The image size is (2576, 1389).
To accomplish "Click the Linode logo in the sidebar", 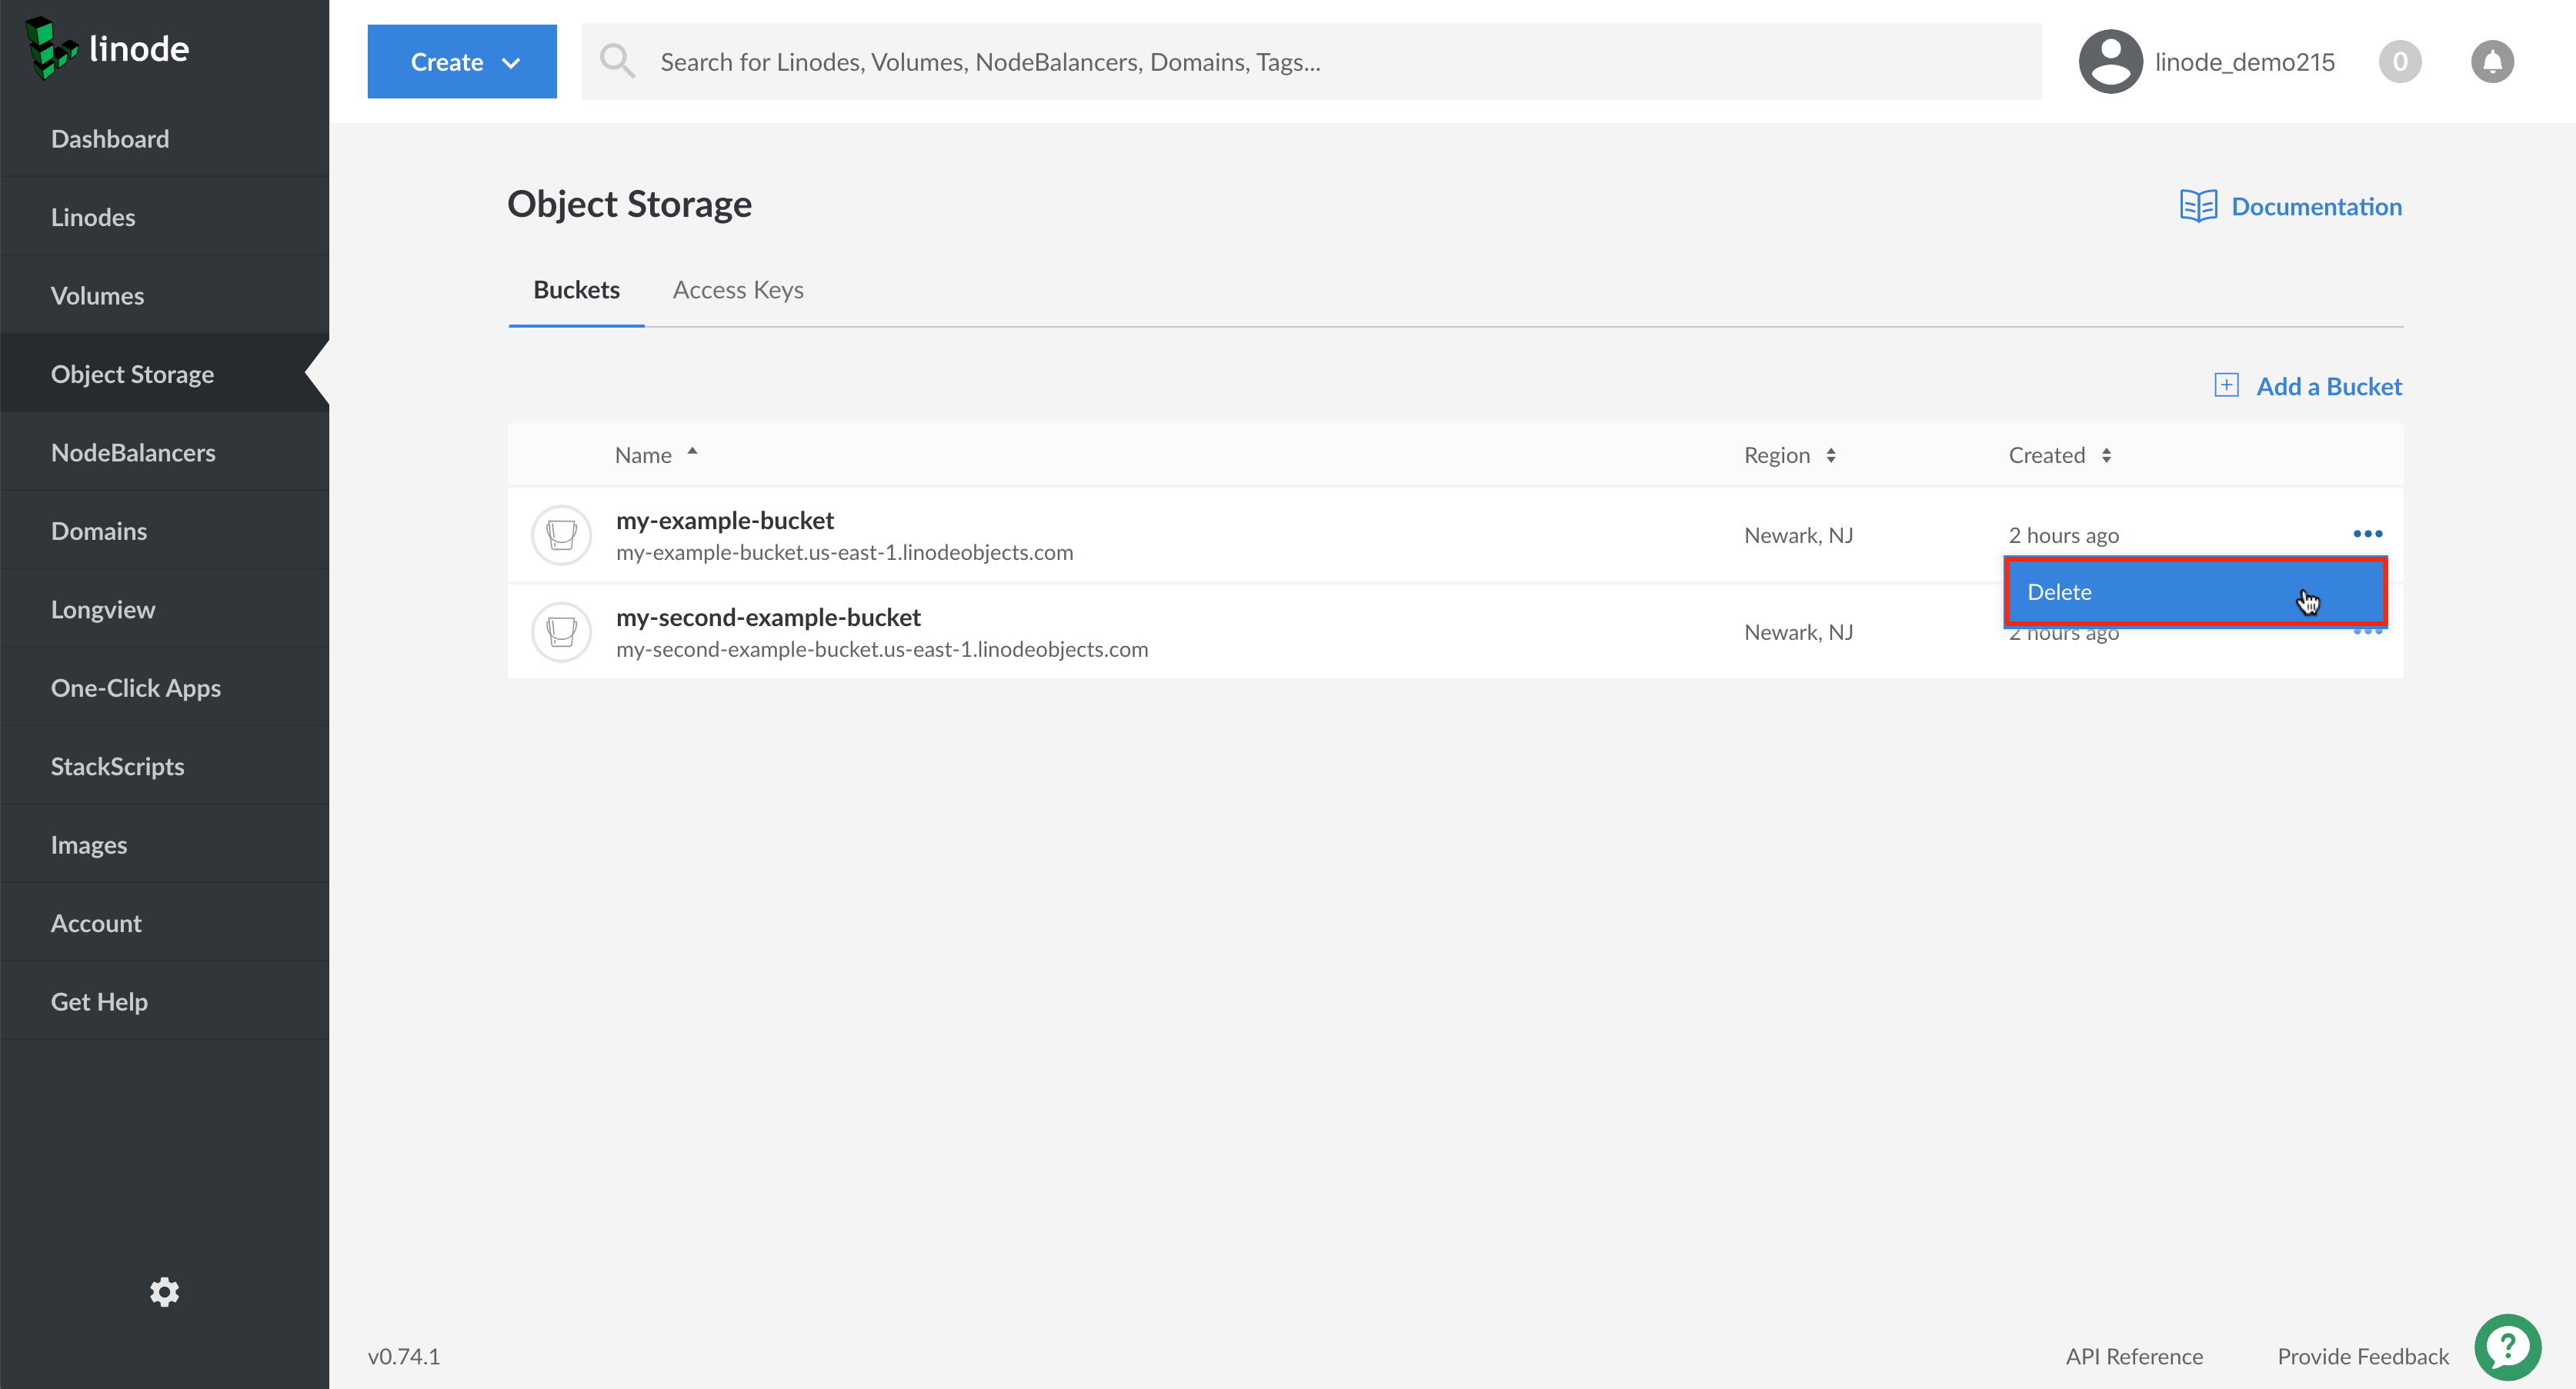I will 107,48.
